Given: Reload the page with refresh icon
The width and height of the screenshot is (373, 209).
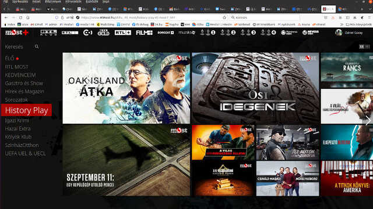Looking at the screenshot, I should (x=21, y=17).
